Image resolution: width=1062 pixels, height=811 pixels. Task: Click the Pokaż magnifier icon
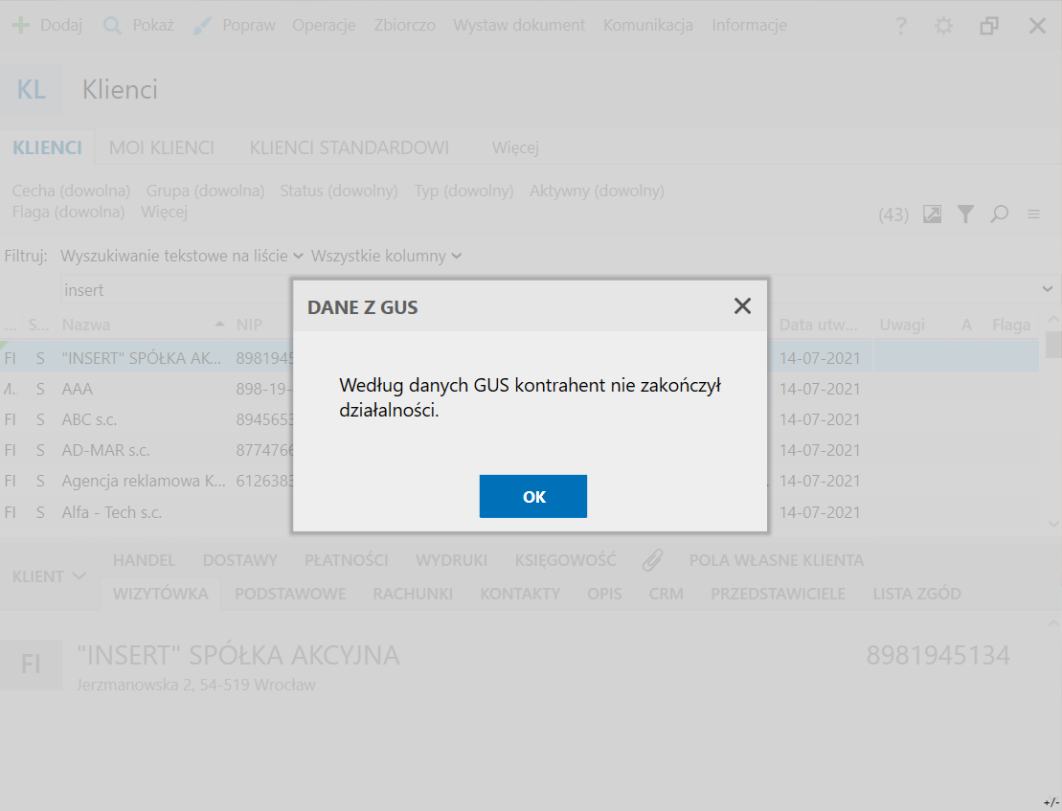(x=112, y=26)
